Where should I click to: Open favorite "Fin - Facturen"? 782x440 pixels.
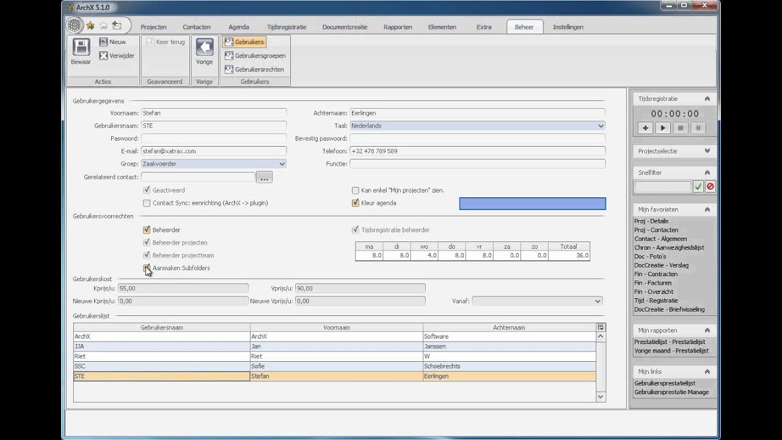(x=653, y=283)
